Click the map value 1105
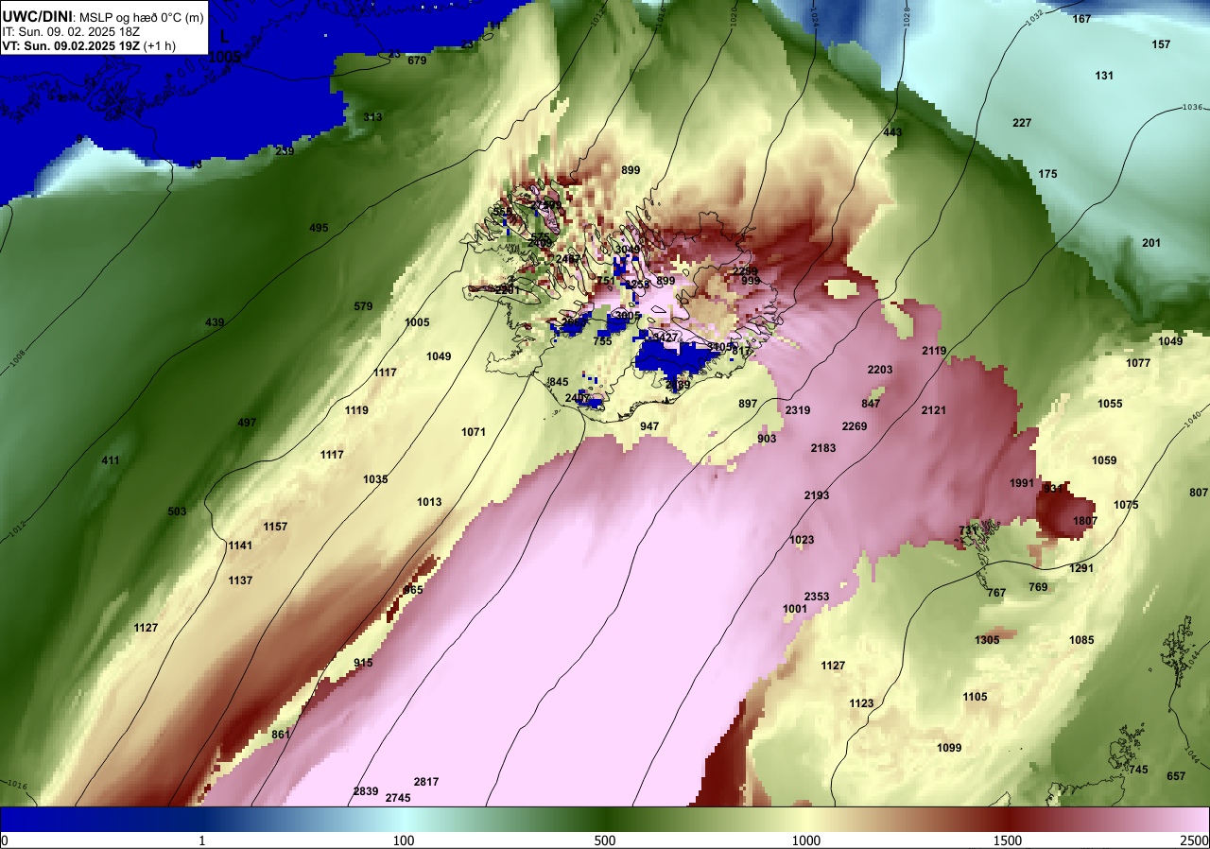 (975, 697)
